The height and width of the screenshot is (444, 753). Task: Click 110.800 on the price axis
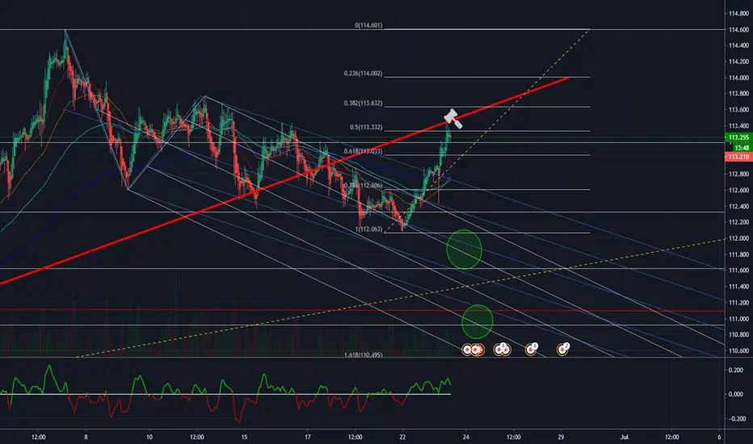pos(738,334)
